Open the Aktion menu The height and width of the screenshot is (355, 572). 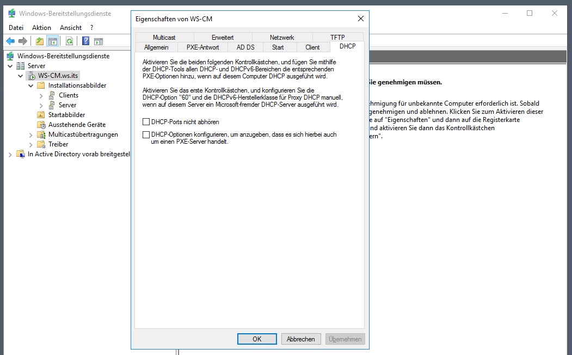point(41,28)
